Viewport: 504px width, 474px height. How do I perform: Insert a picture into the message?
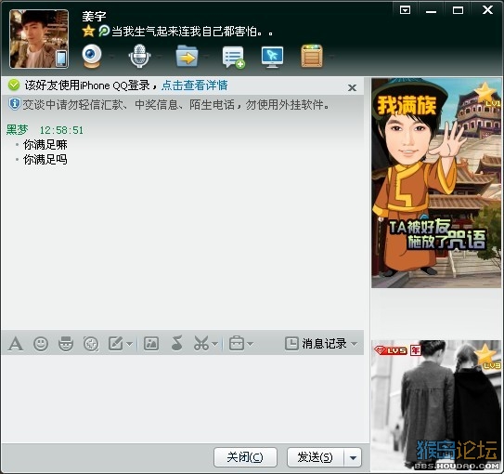[151, 343]
